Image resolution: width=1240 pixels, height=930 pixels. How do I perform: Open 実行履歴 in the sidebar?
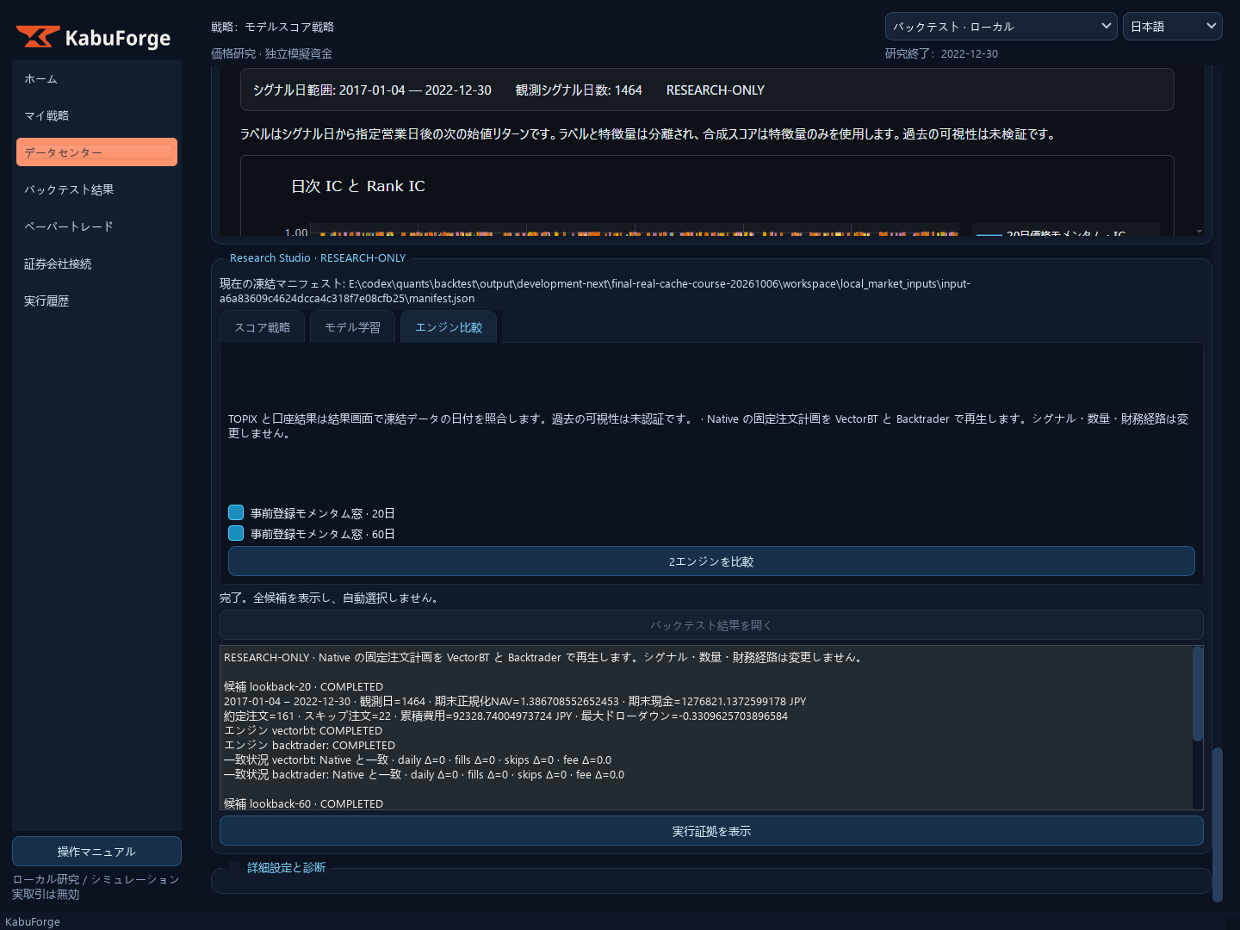tap(96, 301)
